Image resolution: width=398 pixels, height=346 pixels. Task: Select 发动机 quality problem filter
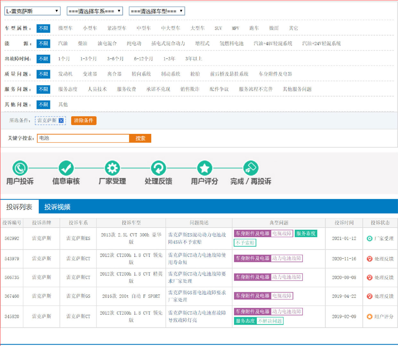coord(65,74)
